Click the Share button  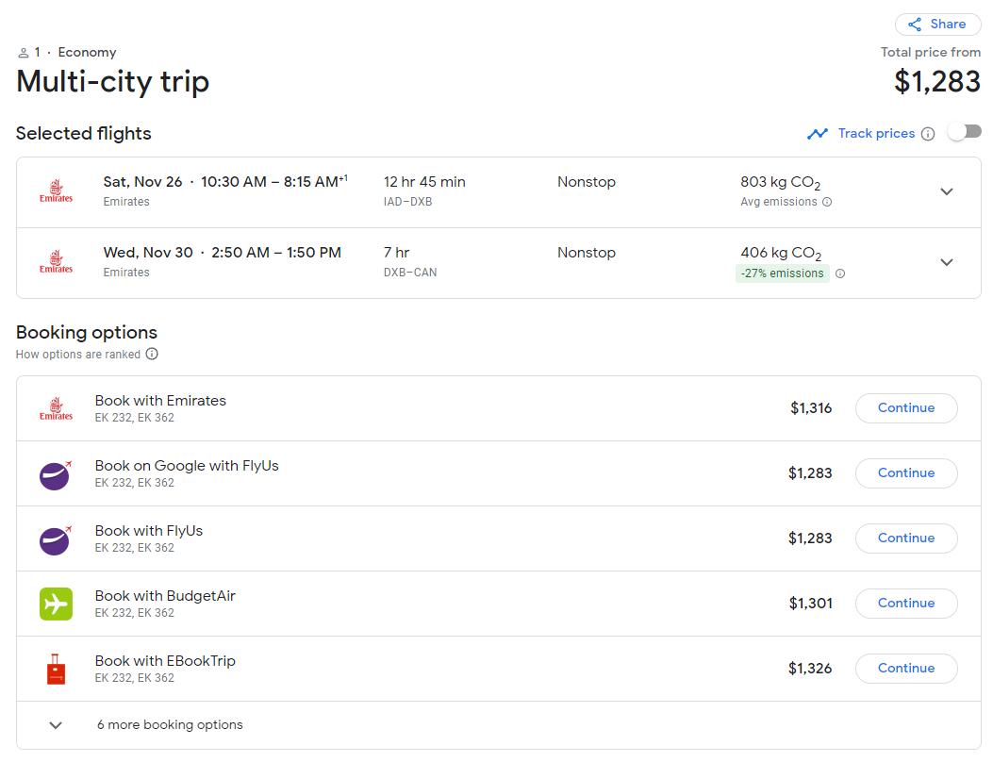(937, 25)
